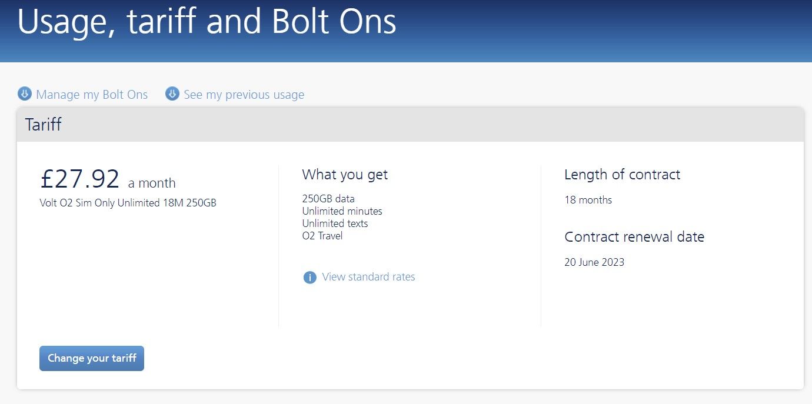
Task: Select the O2 Travel perk
Action: click(322, 235)
